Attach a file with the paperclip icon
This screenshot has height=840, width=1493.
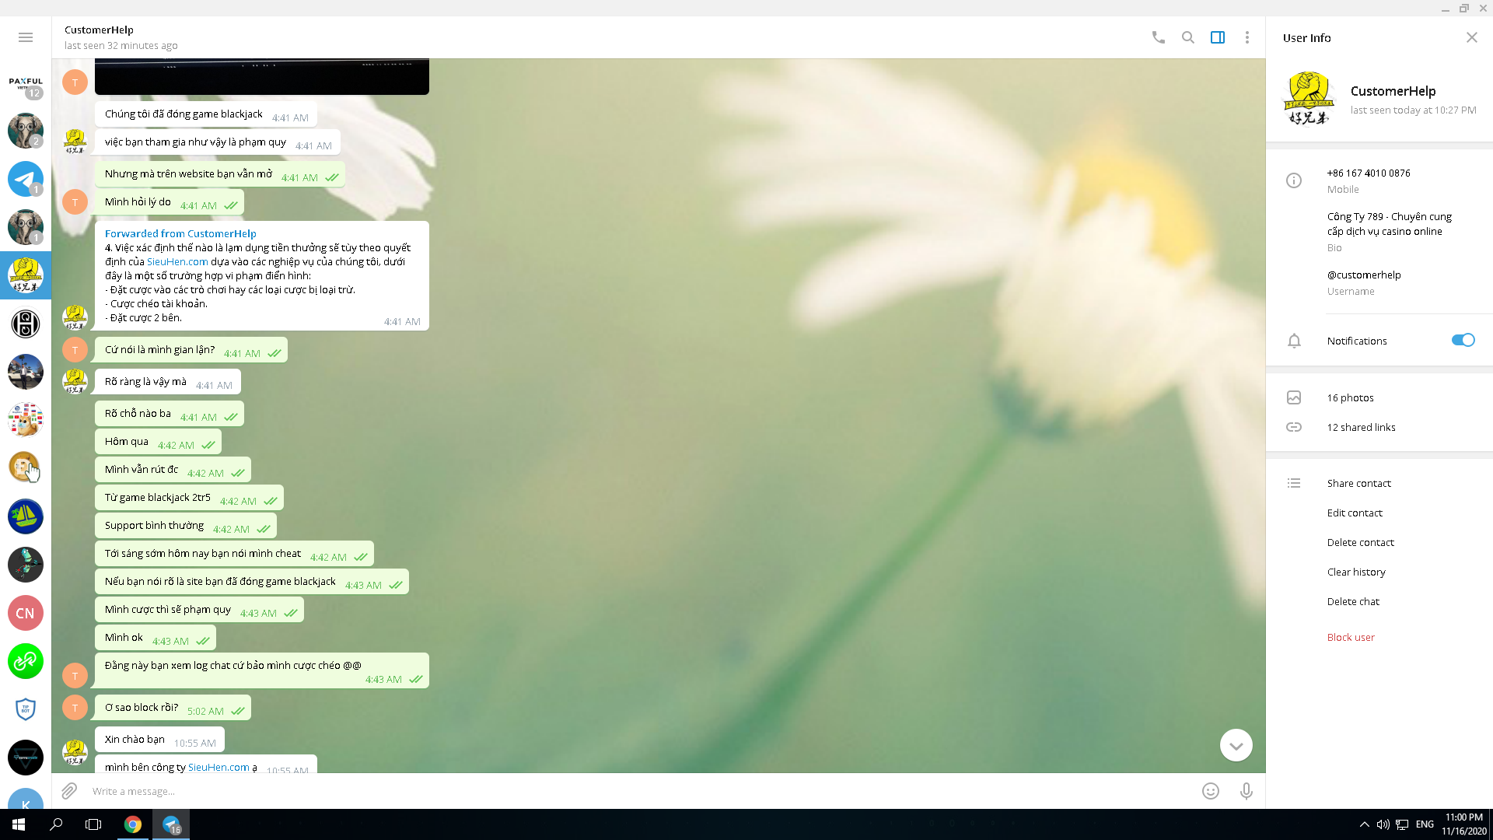pos(69,791)
